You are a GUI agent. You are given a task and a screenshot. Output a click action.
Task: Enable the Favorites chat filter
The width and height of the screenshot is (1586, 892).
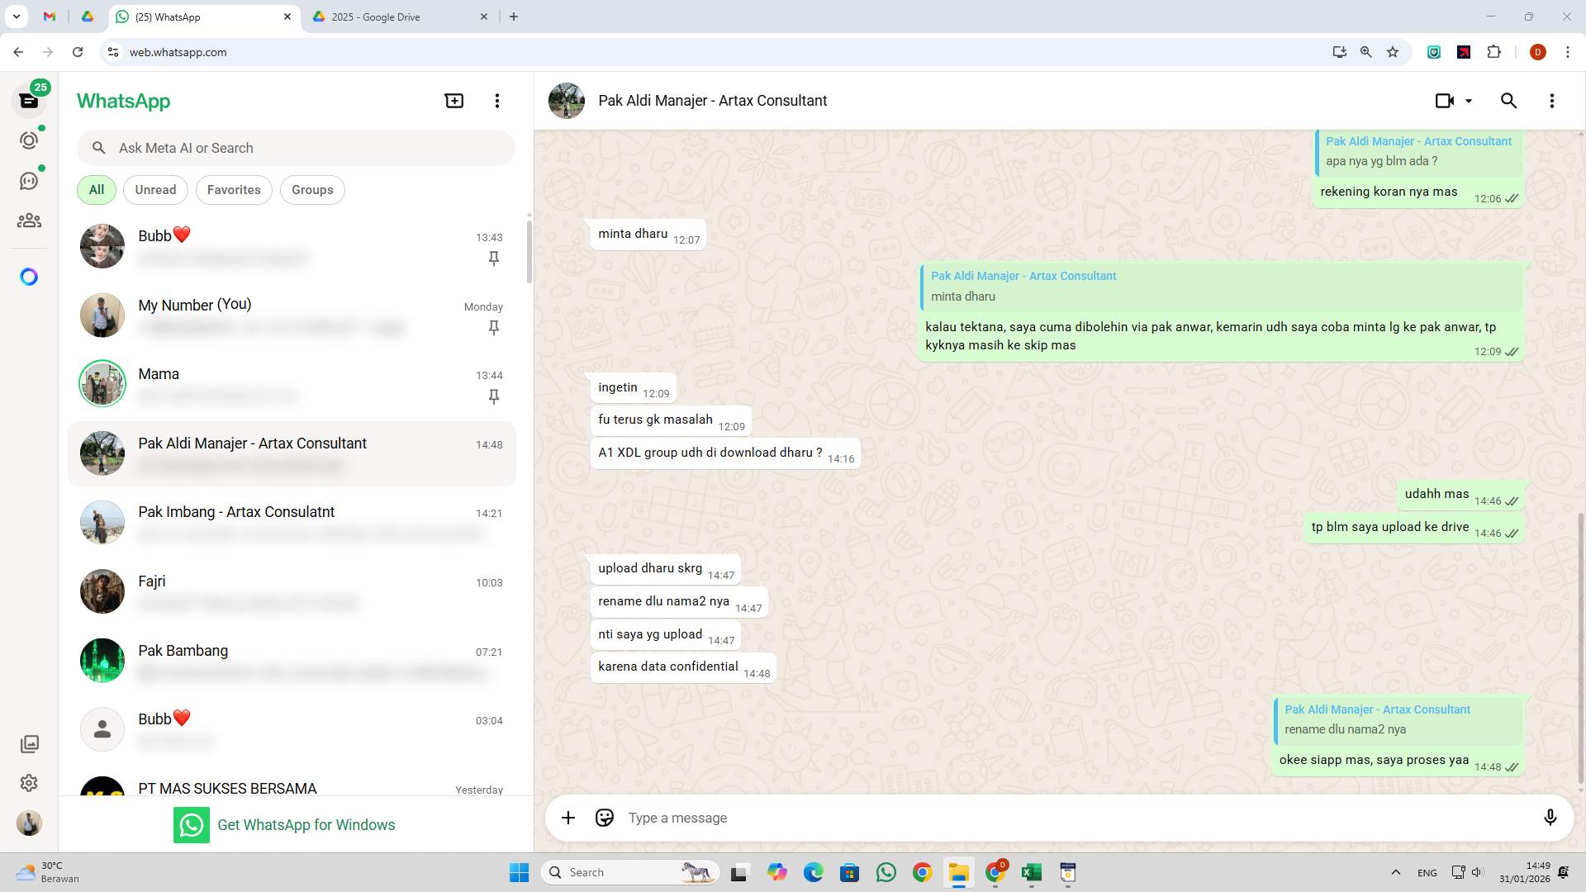(x=233, y=189)
